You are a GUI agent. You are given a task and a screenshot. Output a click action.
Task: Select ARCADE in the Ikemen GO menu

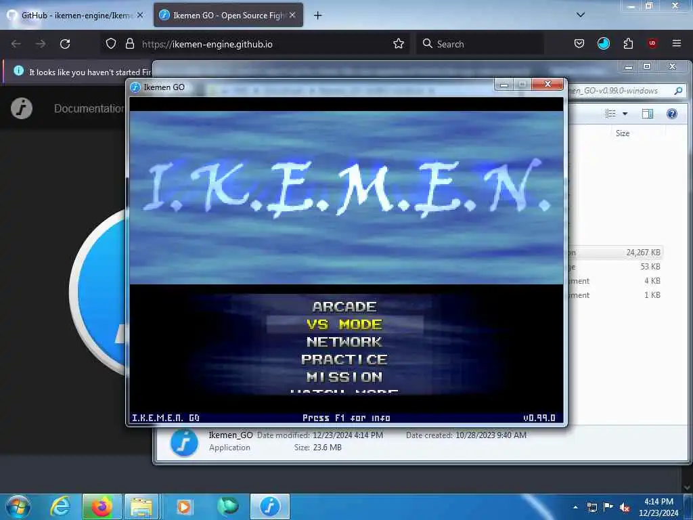tap(344, 307)
